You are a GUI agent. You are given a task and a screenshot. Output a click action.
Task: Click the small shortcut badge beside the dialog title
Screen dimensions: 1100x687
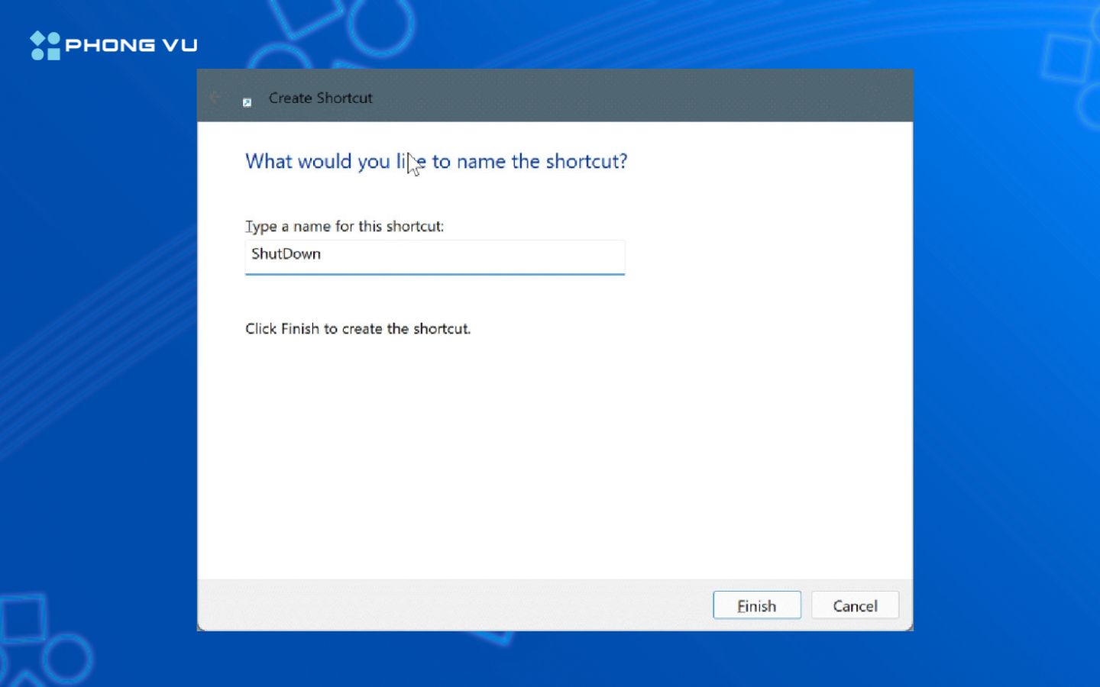coord(246,102)
